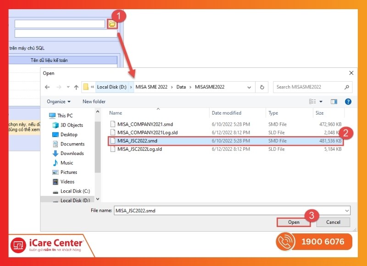Click the Downloads blue arrow icon

coord(56,154)
